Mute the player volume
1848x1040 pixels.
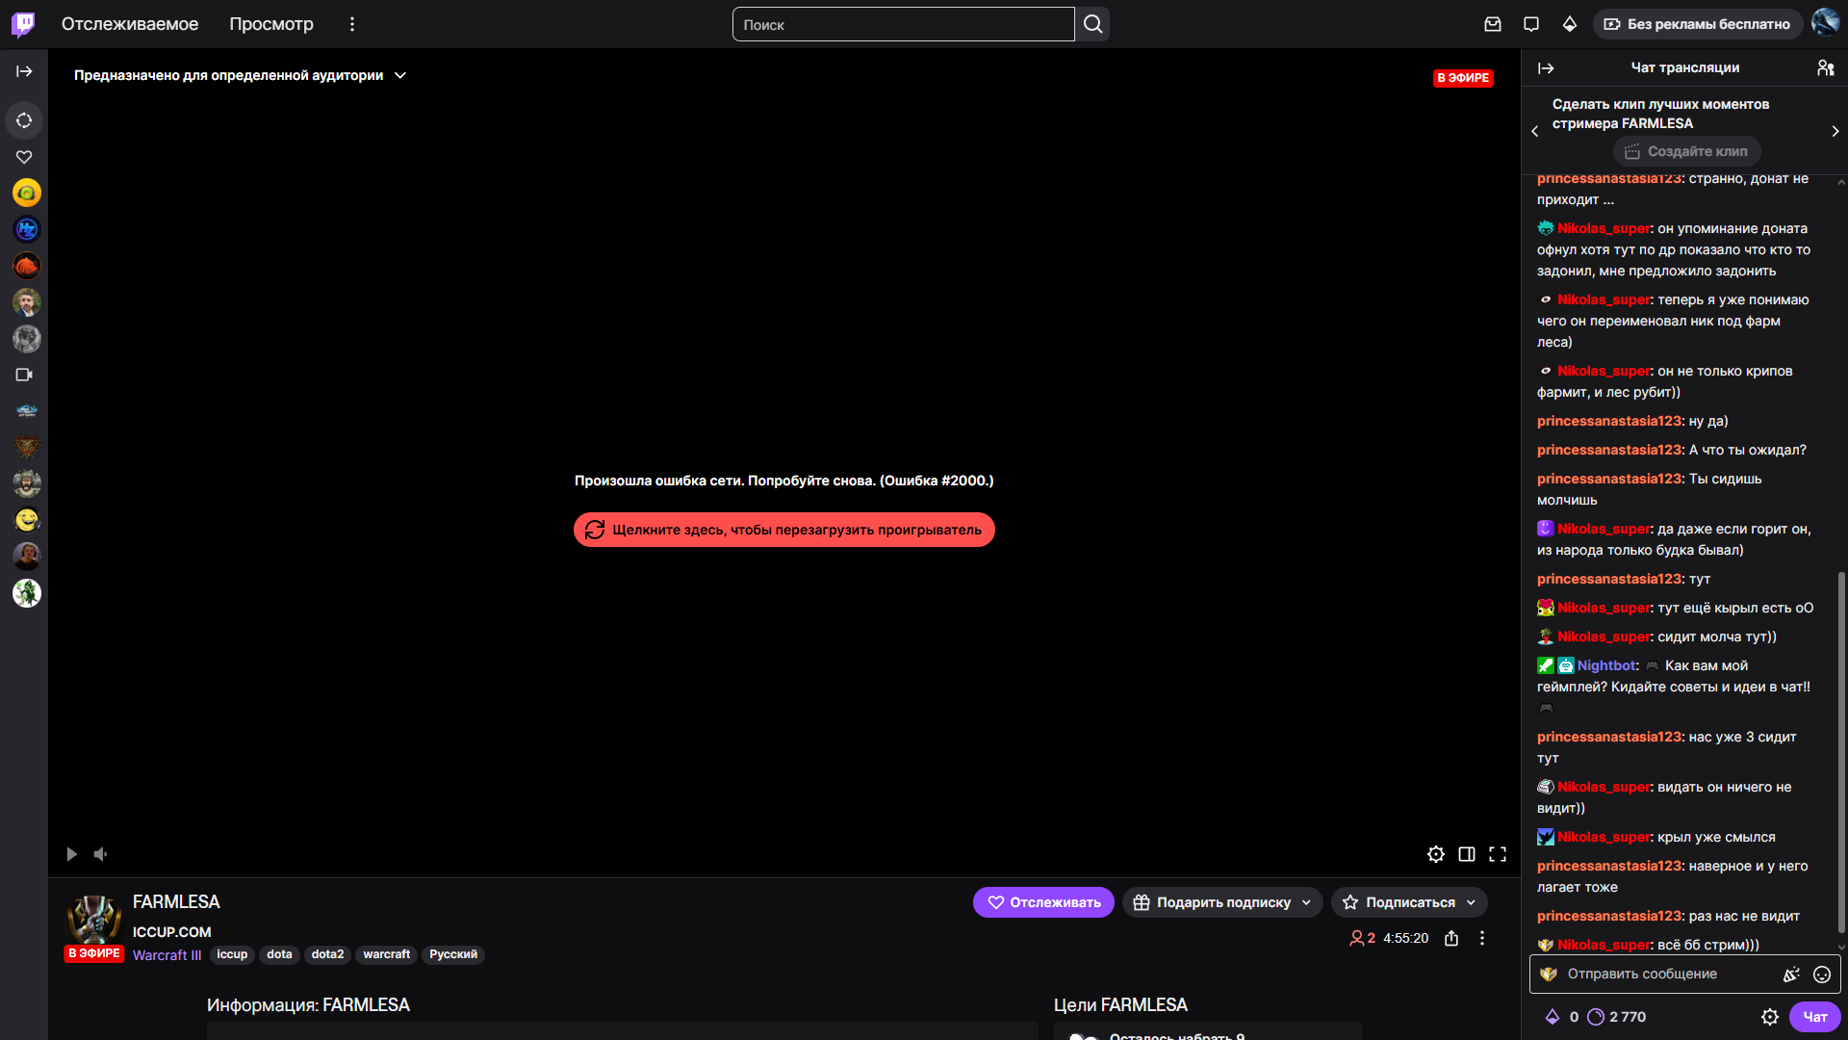click(x=101, y=854)
